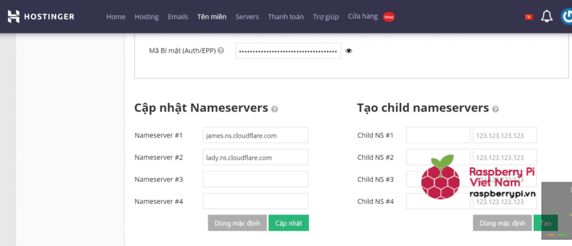
Task: Go to Home menu
Action: [116, 17]
